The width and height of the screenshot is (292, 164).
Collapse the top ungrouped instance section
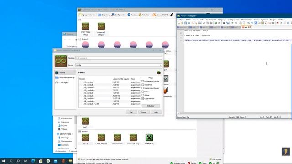click(x=80, y=20)
